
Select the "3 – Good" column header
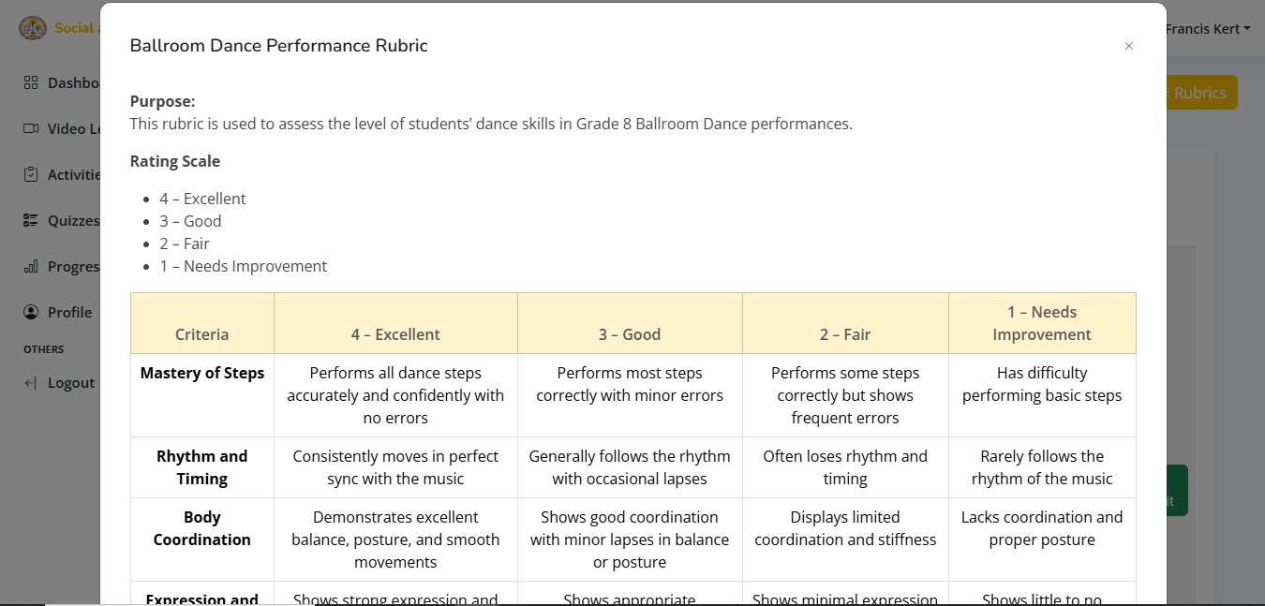(x=630, y=334)
